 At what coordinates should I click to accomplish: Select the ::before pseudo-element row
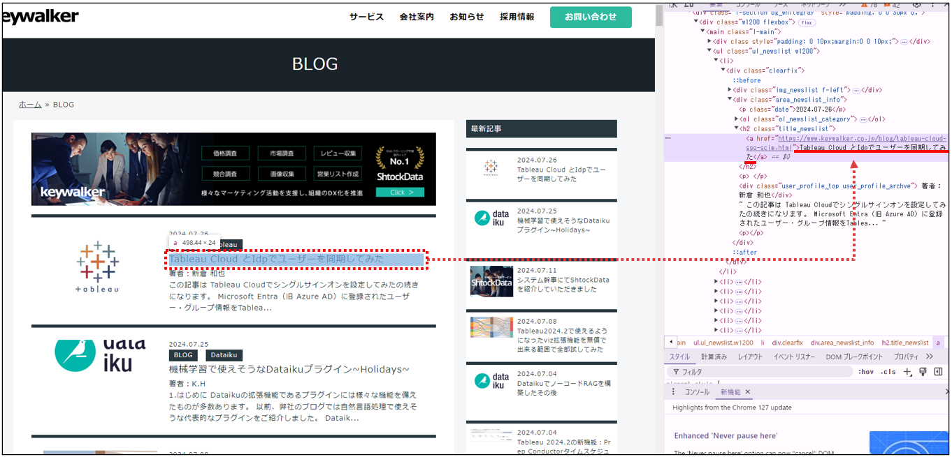(x=747, y=80)
